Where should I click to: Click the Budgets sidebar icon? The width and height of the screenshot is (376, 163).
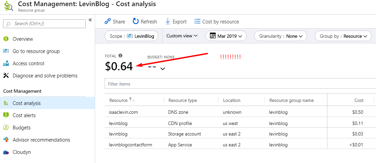click(x=6, y=128)
